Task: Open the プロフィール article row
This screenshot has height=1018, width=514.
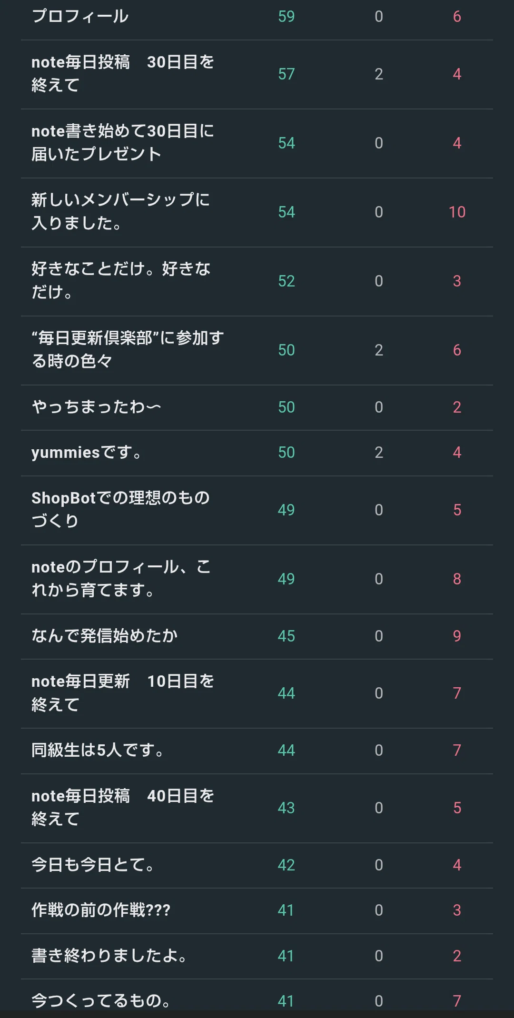Action: pos(257,17)
